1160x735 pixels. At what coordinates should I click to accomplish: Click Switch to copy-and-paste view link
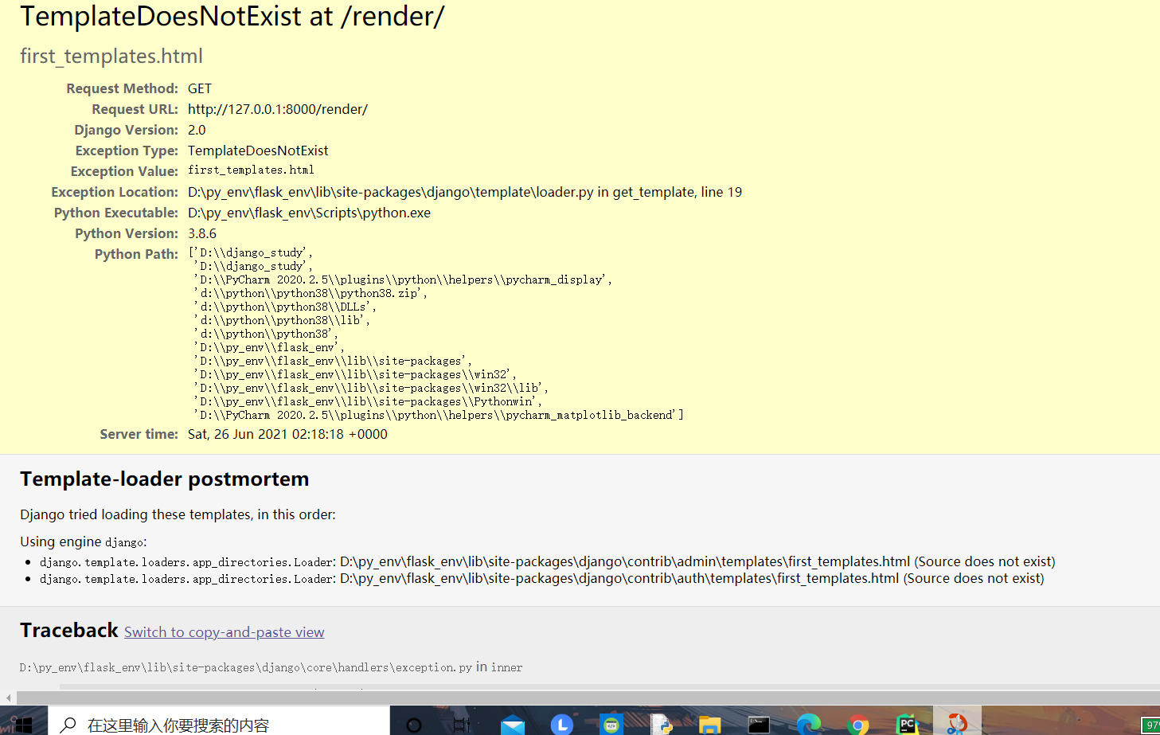[x=224, y=632]
